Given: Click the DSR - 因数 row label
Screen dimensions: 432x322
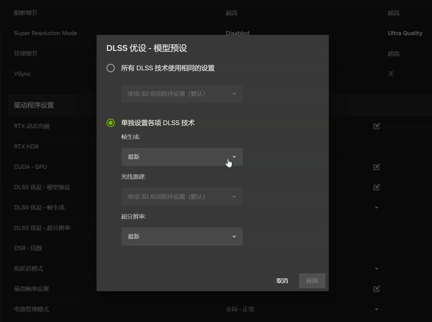Looking at the screenshot, I should pos(28,248).
